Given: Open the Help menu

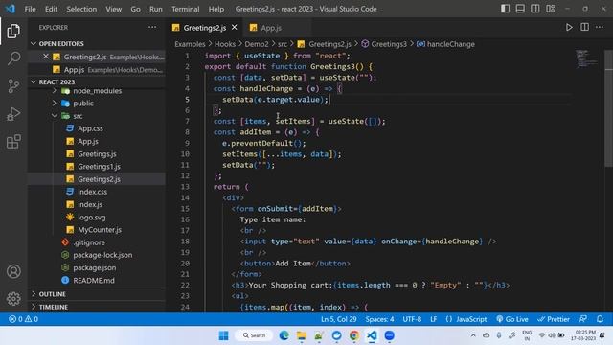Looking at the screenshot, I should coord(216,9).
